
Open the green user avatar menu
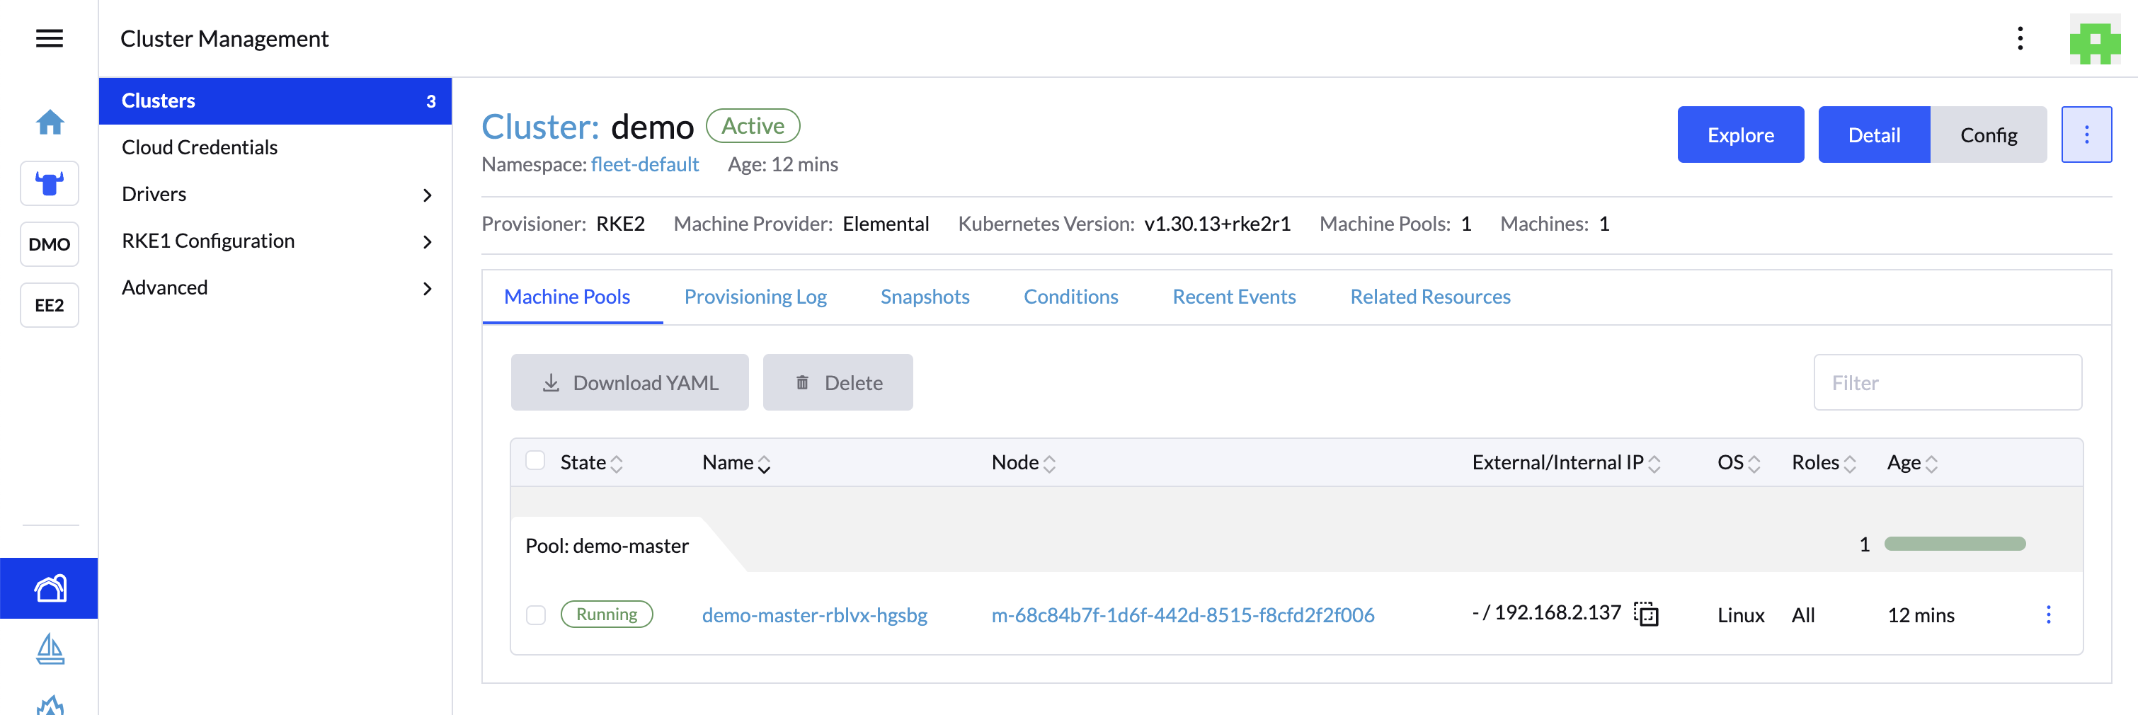2094,39
